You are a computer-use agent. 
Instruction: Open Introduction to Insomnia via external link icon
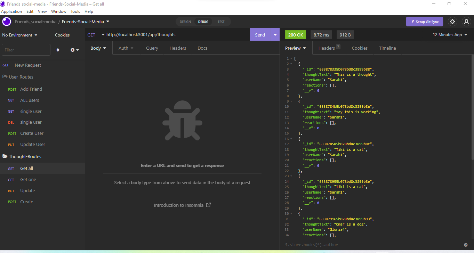(208, 205)
